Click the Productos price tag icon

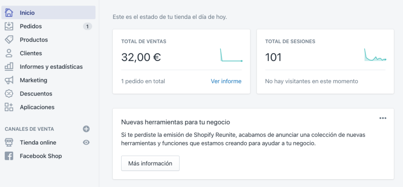pyautogui.click(x=9, y=40)
